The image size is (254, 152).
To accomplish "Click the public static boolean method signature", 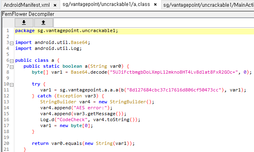I will tap(76, 66).
